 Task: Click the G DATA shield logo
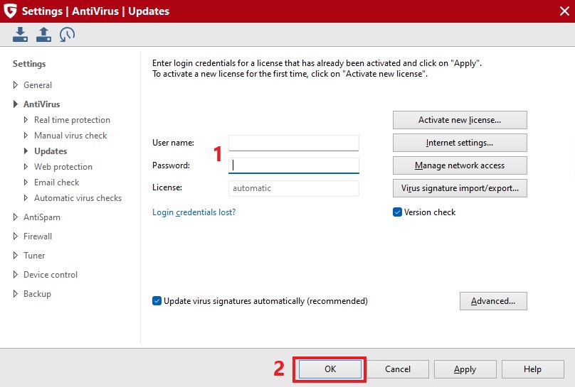click(10, 11)
